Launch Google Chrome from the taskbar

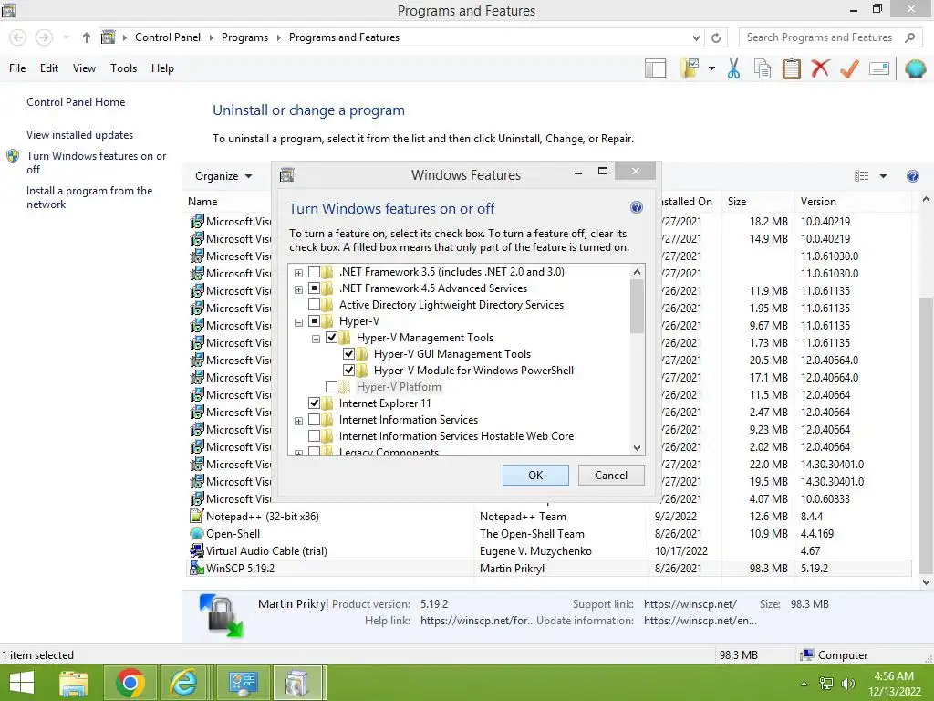130,683
